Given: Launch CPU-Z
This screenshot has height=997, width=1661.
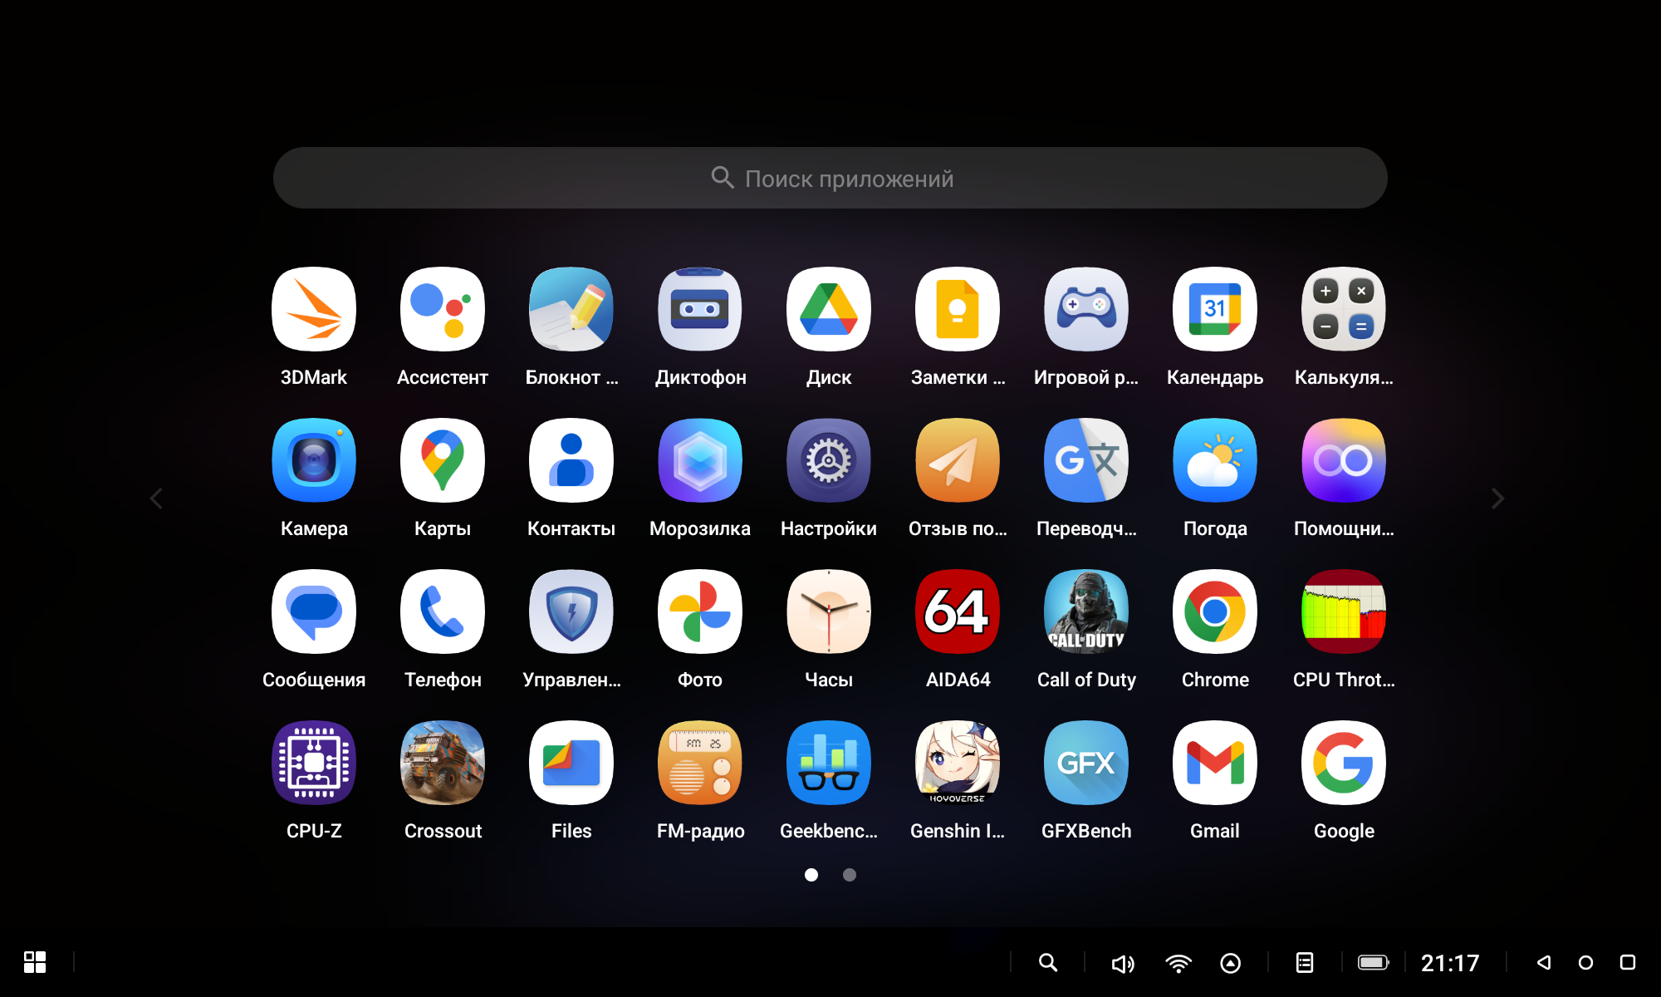Looking at the screenshot, I should (x=314, y=763).
